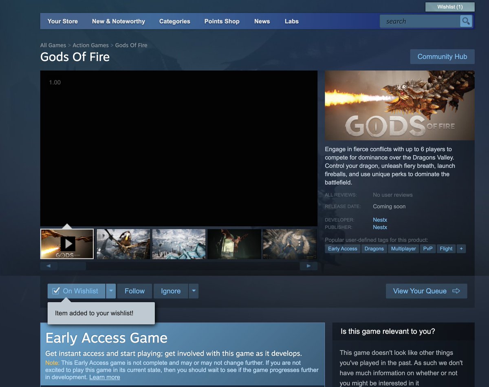Image resolution: width=489 pixels, height=387 pixels.
Task: Open Labs tab
Action: [292, 21]
